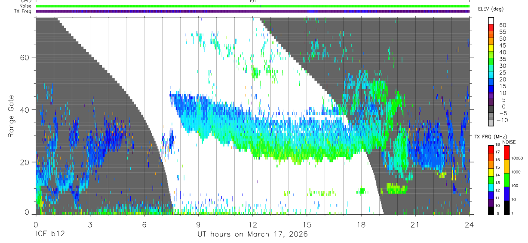Viewport: 528px width, 243px height.
Task: Select the green segment of the TX FRQ scale
Action: coord(491,179)
